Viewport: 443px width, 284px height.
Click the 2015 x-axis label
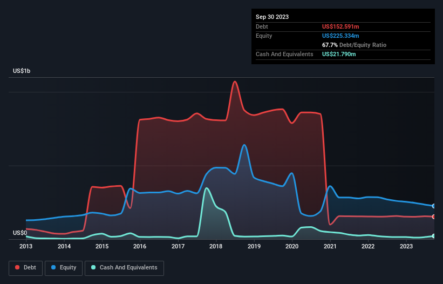click(x=102, y=246)
